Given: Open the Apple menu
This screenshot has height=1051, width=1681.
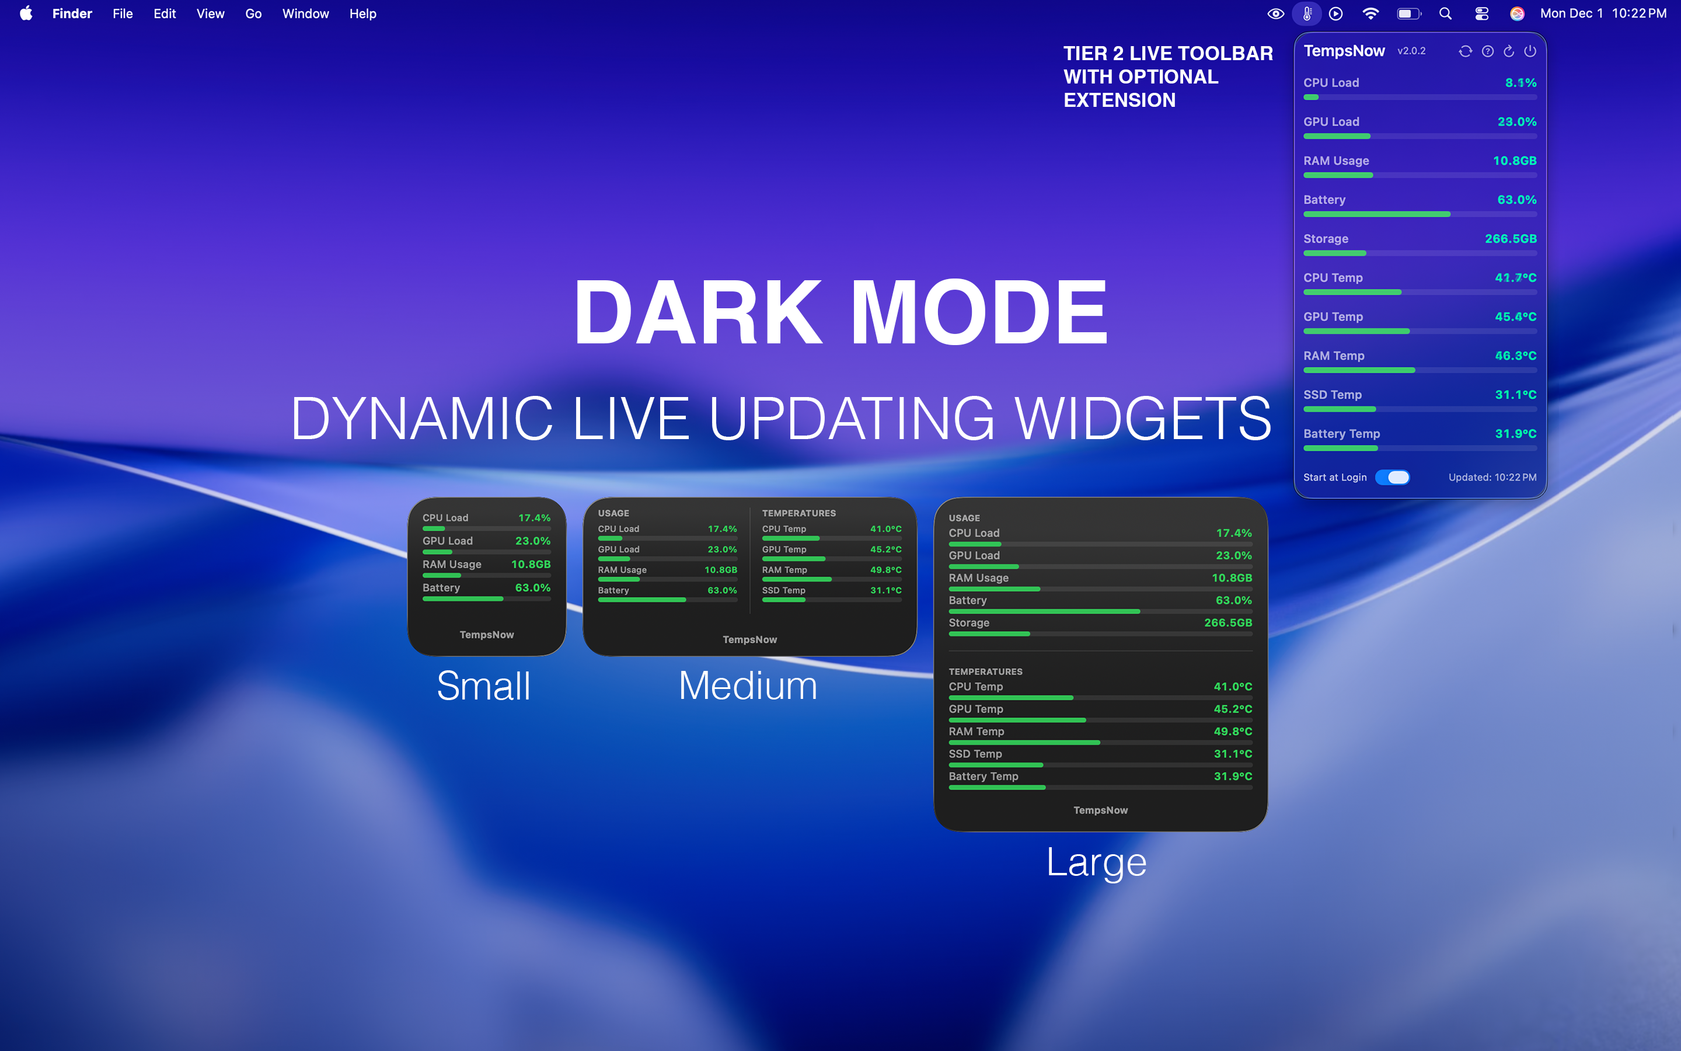Looking at the screenshot, I should (26, 13).
